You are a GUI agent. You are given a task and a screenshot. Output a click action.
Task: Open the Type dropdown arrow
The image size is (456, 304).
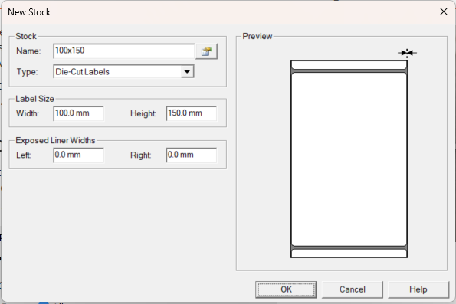tap(187, 71)
